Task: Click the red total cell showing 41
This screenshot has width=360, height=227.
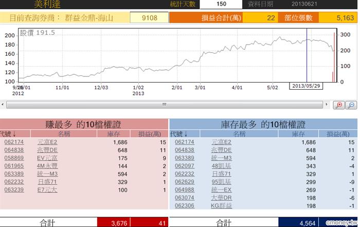Action: click(149, 222)
